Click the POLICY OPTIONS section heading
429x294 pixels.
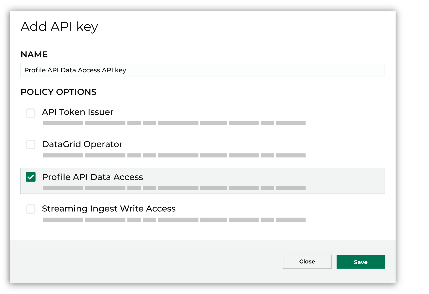[x=59, y=92]
